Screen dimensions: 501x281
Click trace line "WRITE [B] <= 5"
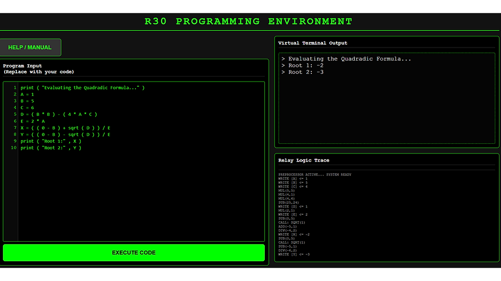[292, 183]
